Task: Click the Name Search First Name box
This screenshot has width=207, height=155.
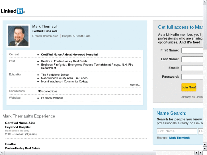Action: [177, 131]
